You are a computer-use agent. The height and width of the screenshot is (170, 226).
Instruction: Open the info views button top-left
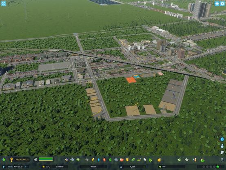(x=3, y=3)
